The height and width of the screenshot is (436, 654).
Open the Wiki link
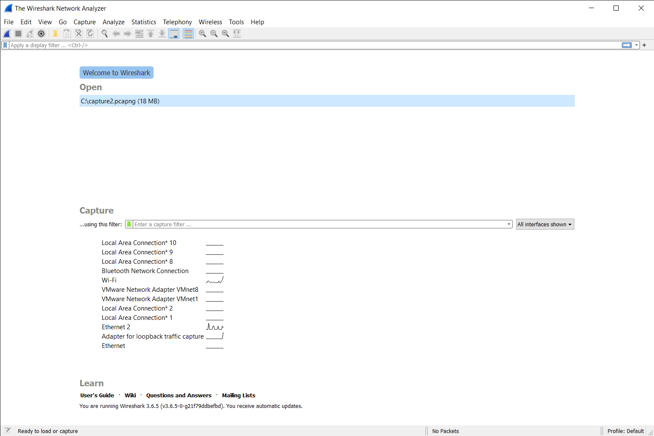[x=130, y=395]
